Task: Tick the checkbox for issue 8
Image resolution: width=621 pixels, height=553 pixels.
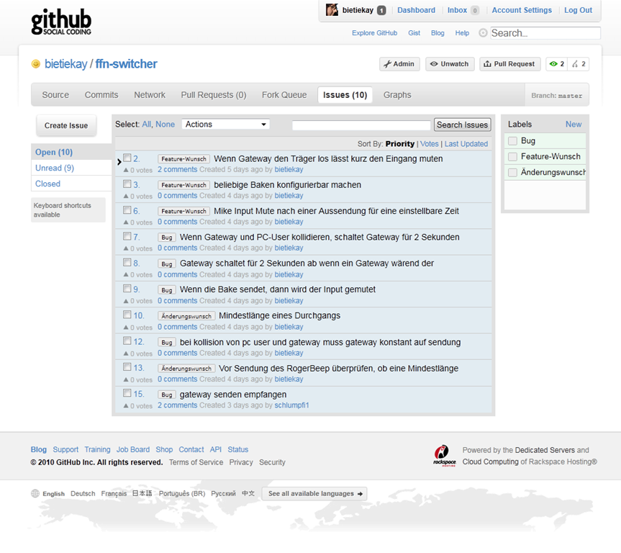Action: (x=127, y=262)
